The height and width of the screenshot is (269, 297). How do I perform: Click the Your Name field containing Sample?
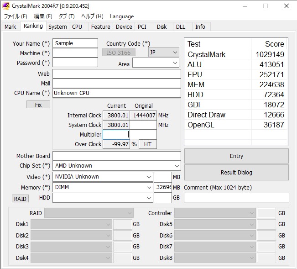click(75, 43)
